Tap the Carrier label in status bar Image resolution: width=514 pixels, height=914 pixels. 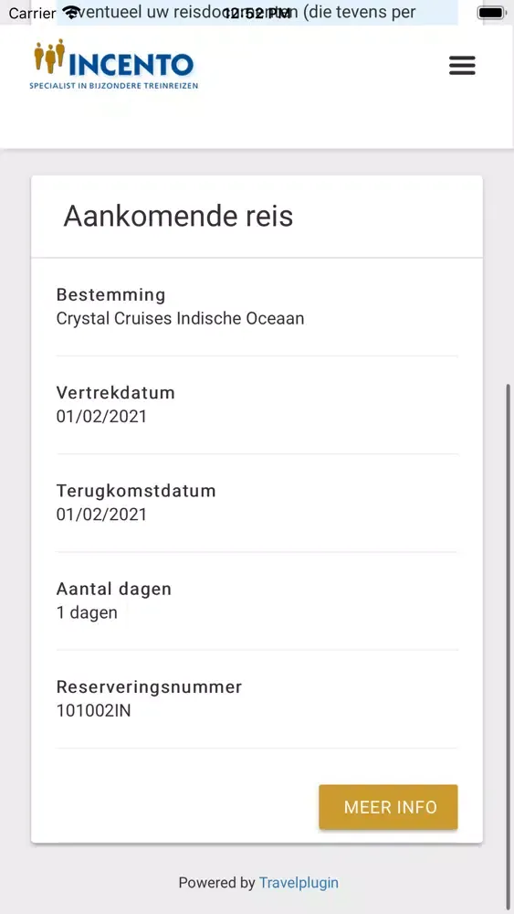pyautogui.click(x=32, y=13)
